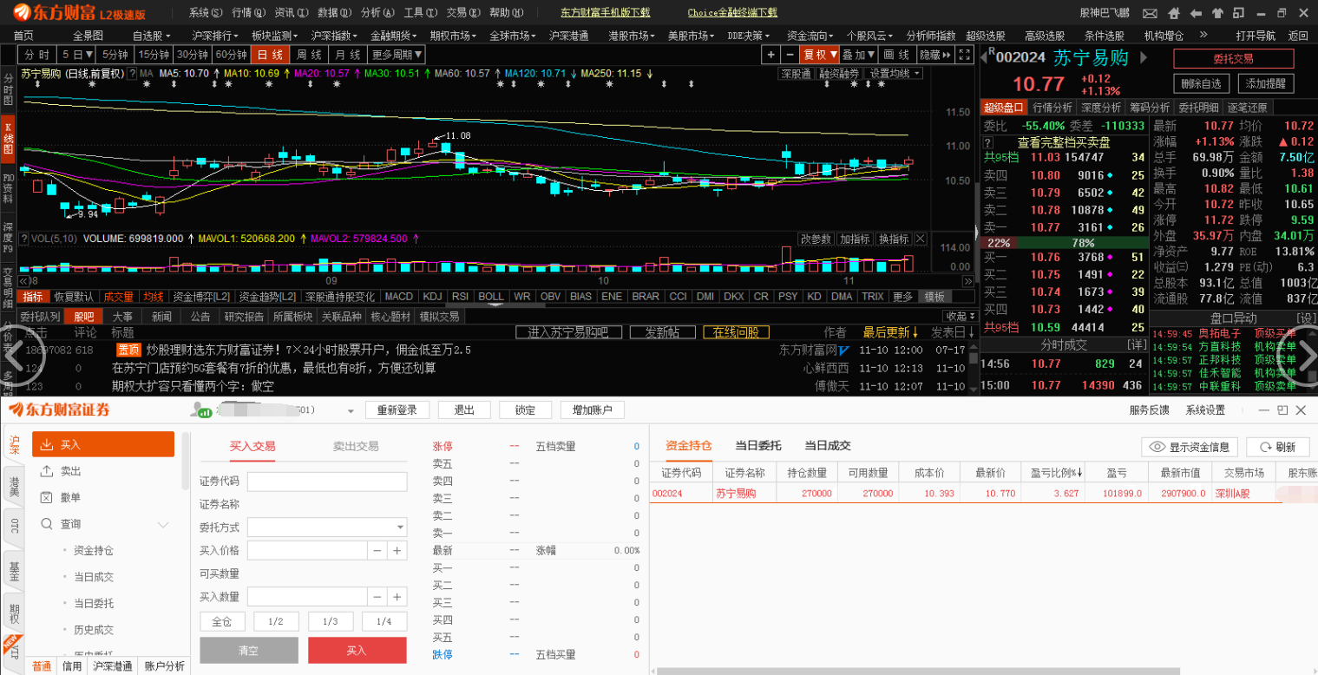
Task: Click the 东方财富手机版下载 link
Action: (x=605, y=13)
